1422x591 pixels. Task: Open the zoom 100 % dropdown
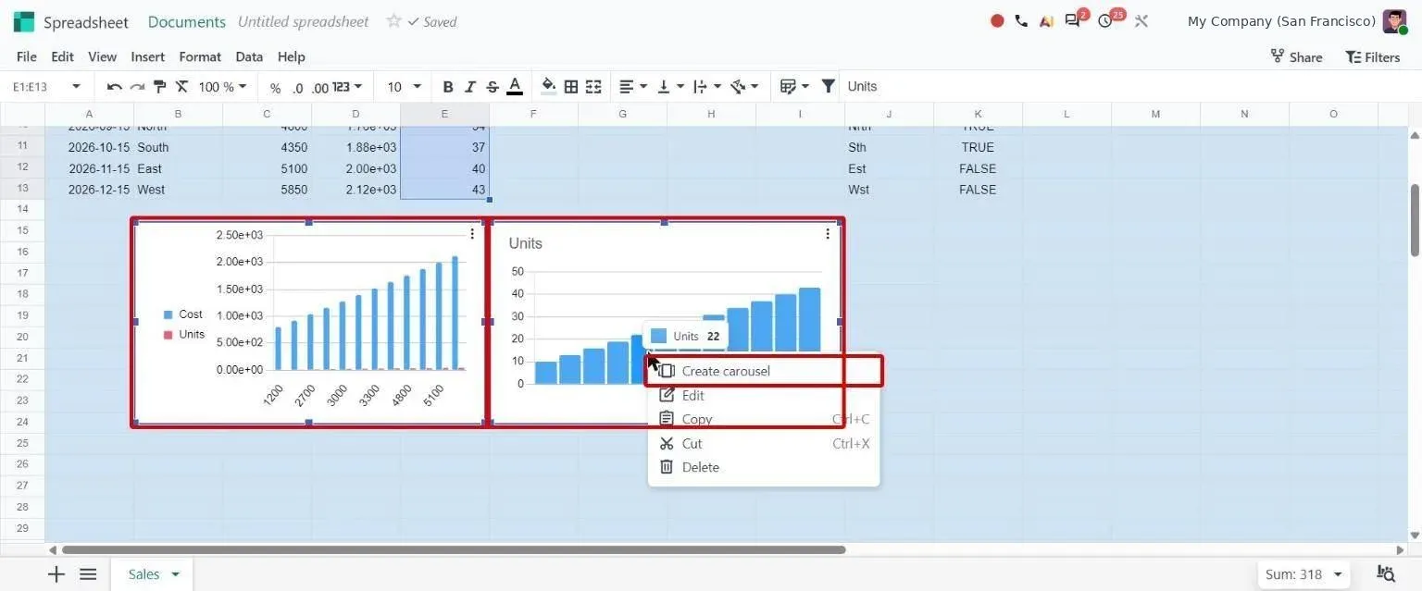pyautogui.click(x=222, y=87)
